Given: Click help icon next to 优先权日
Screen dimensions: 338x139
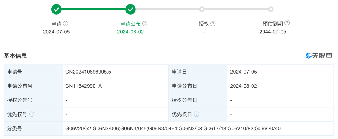Looking at the screenshot, I should [197, 114].
